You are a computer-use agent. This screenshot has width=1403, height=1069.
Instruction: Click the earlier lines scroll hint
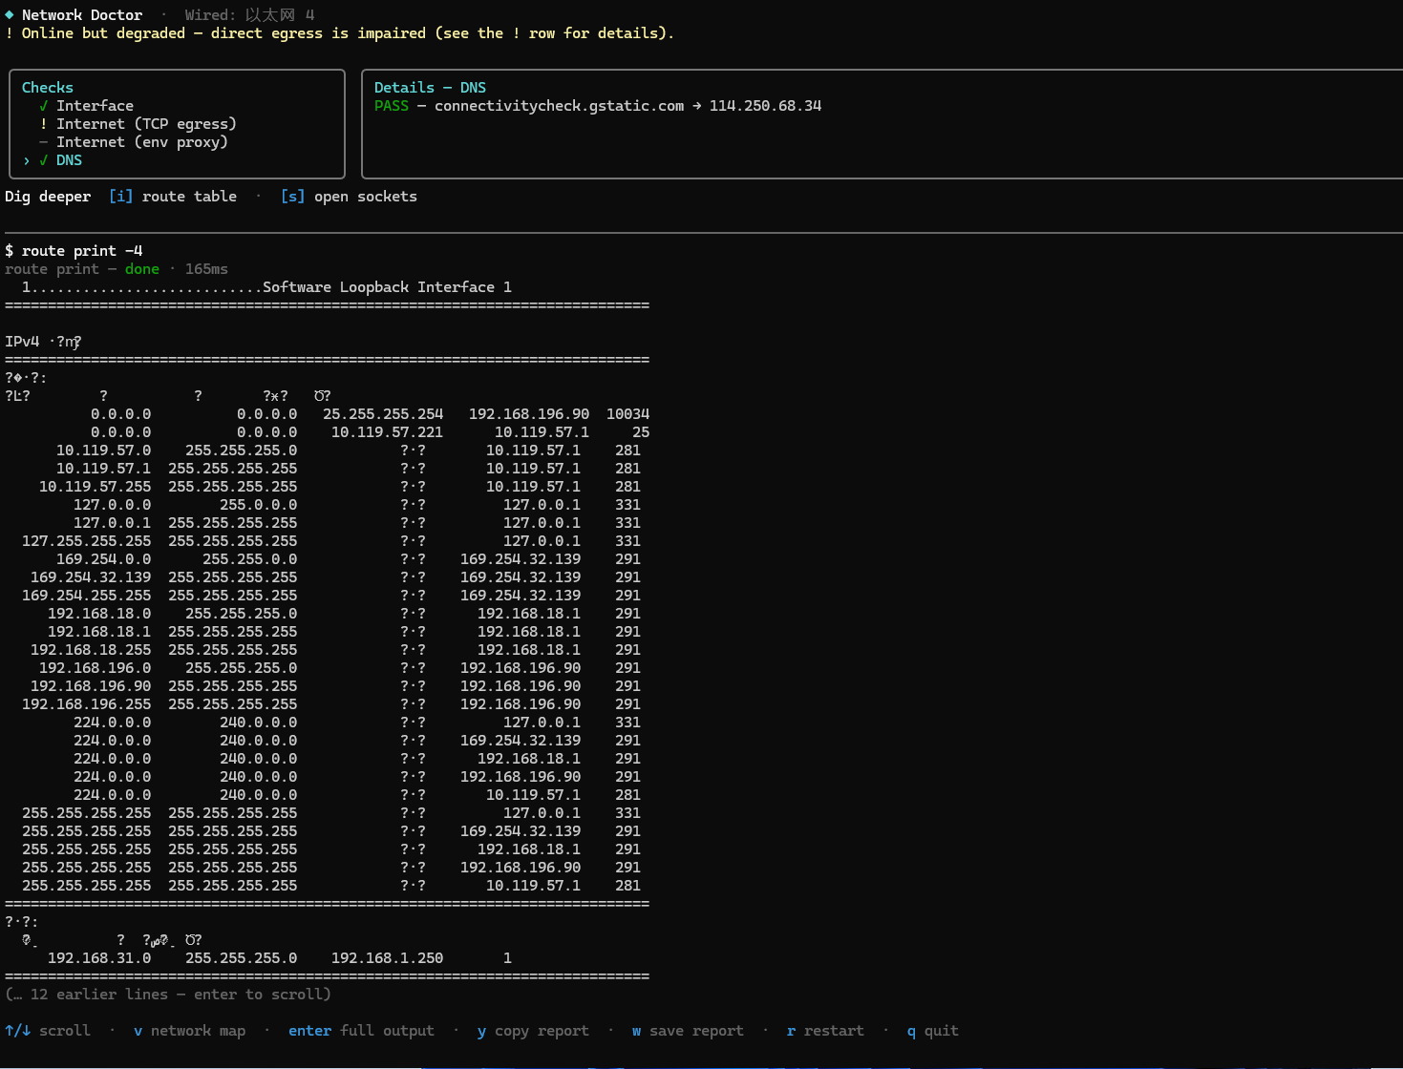168,995
